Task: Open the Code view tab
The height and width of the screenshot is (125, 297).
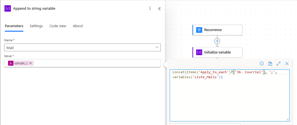Action: tap(58, 26)
